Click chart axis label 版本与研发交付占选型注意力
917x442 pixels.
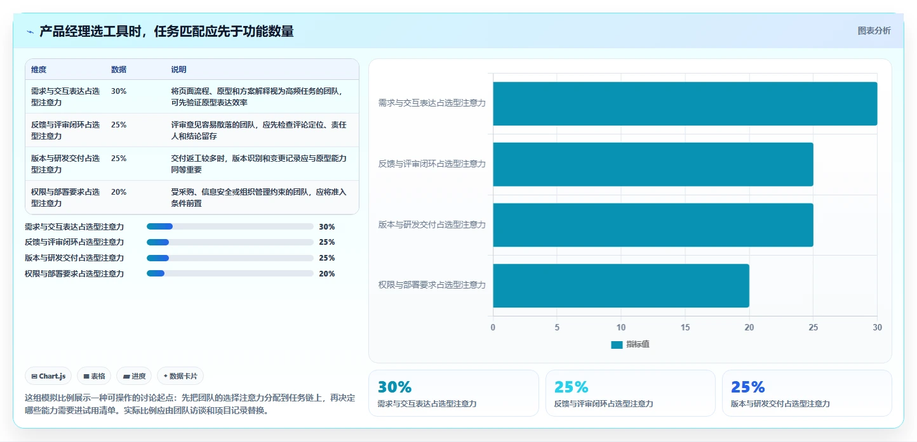tap(432, 224)
